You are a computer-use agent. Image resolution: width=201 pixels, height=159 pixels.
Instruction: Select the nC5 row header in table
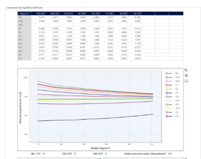click(x=25, y=51)
